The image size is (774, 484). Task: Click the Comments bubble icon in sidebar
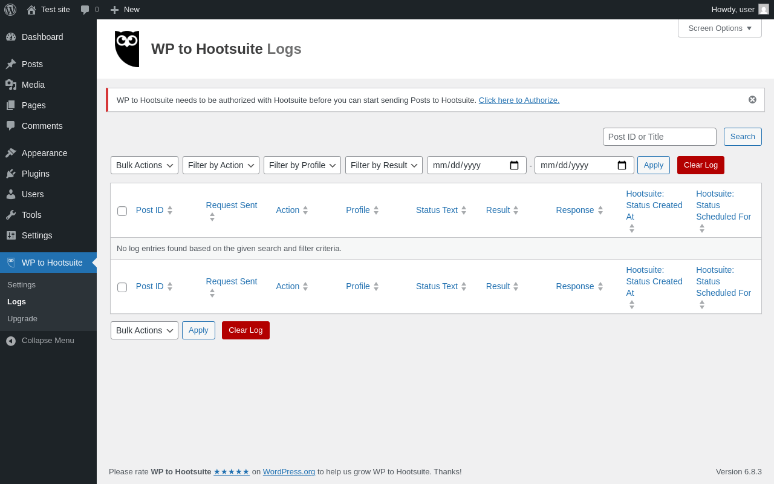point(11,126)
